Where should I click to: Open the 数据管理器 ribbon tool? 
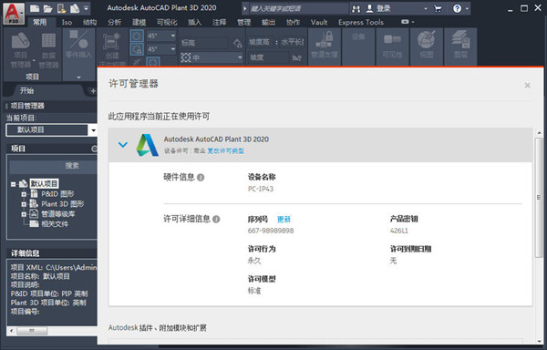[x=48, y=50]
